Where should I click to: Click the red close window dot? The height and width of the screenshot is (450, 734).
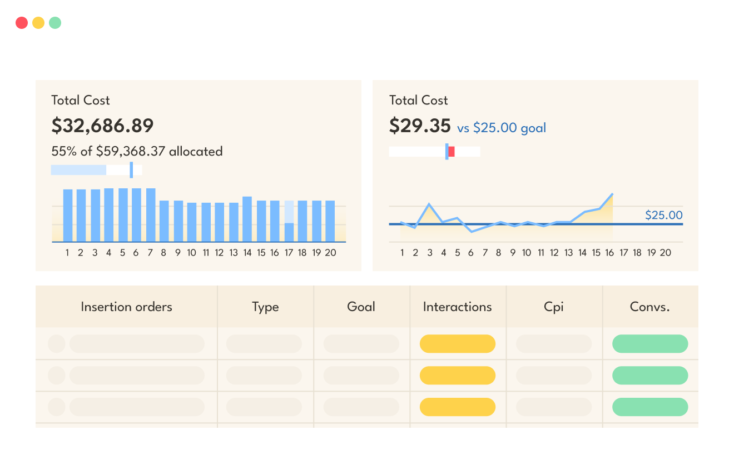22,23
